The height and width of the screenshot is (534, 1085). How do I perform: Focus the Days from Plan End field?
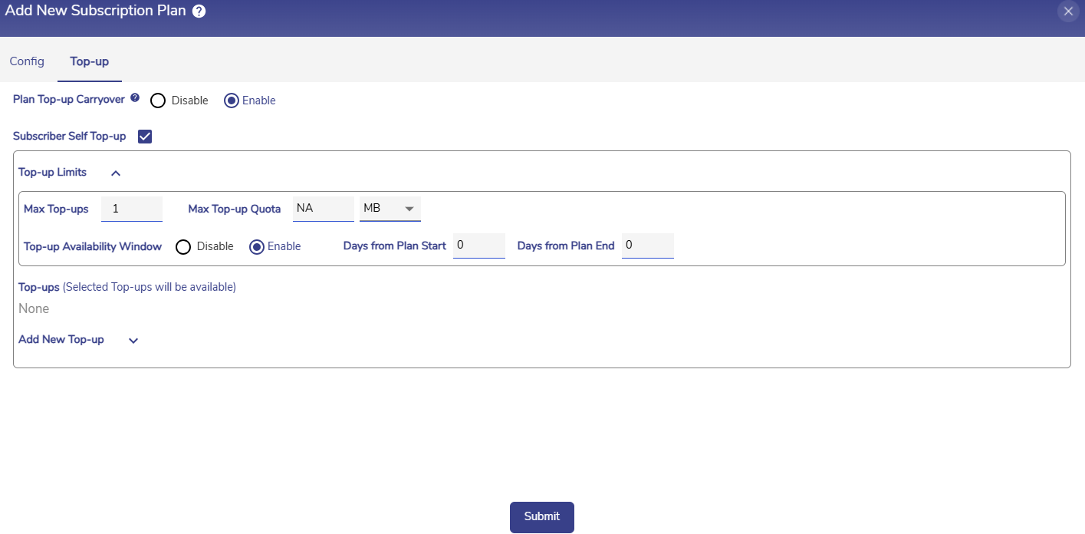[x=647, y=246]
